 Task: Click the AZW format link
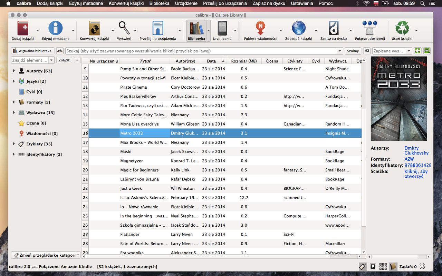tap(409, 159)
